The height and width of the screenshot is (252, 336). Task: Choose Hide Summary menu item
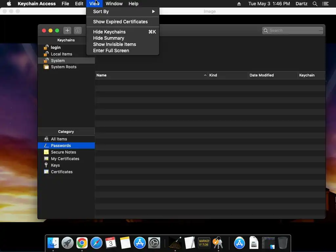[x=123, y=38]
